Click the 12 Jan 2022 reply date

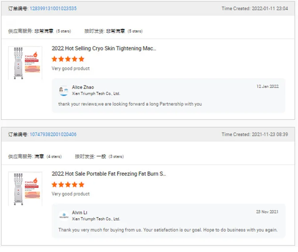pyautogui.click(x=267, y=87)
